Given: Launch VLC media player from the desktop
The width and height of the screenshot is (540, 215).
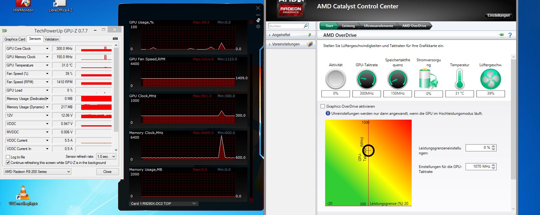Looking at the screenshot, I should tap(23, 195).
